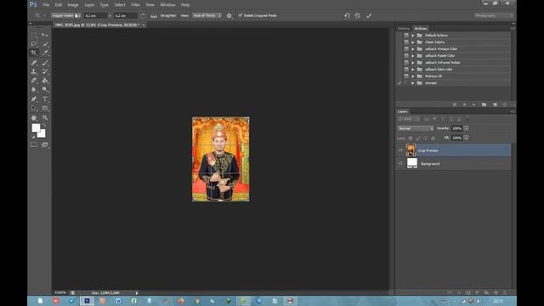Expand the Vintage Color action set

pyautogui.click(x=413, y=49)
